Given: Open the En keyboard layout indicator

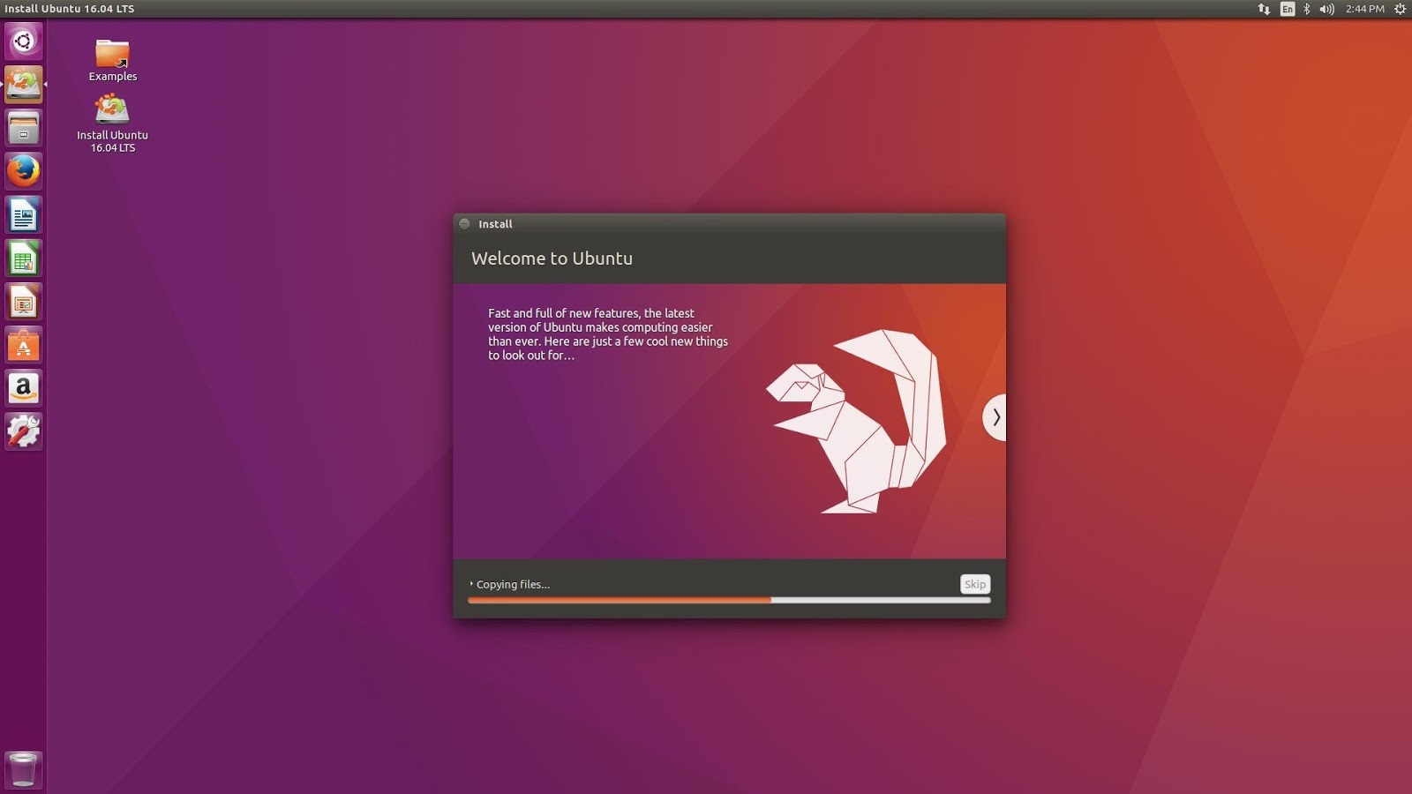Looking at the screenshot, I should coord(1288,9).
